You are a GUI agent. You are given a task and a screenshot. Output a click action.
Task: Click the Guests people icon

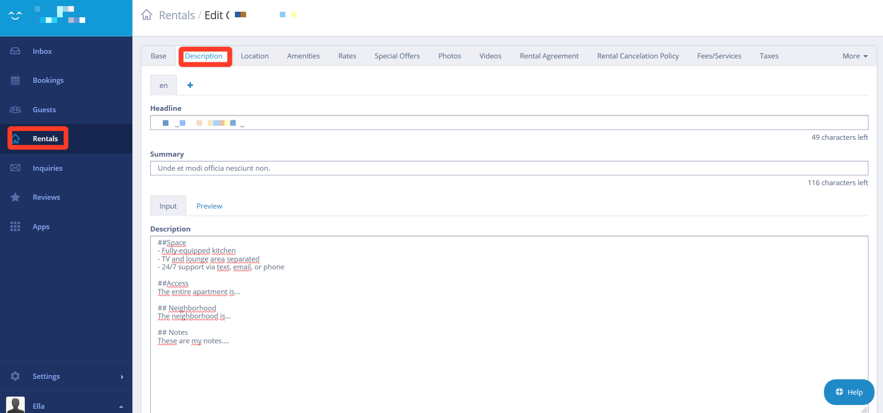pyautogui.click(x=15, y=109)
